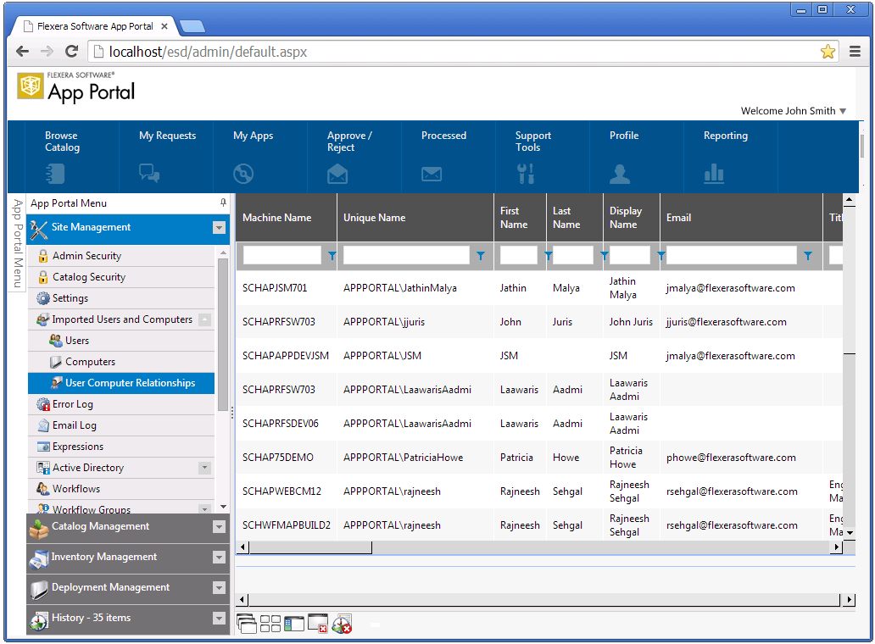Bookmark this page with the star icon

pyautogui.click(x=828, y=52)
